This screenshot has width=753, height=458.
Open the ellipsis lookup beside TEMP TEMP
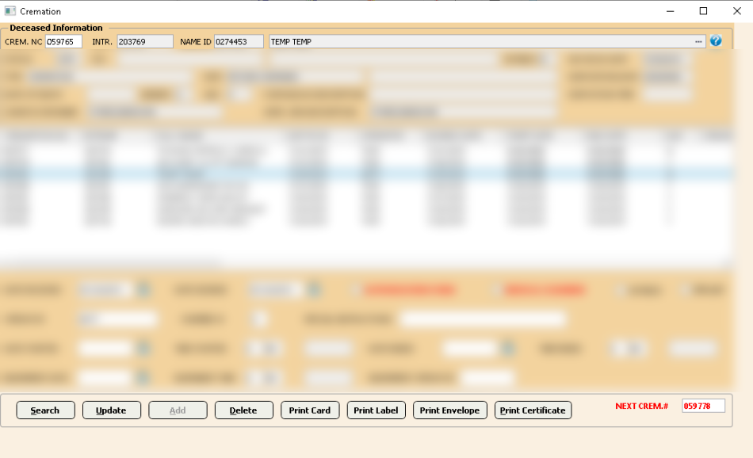click(698, 41)
